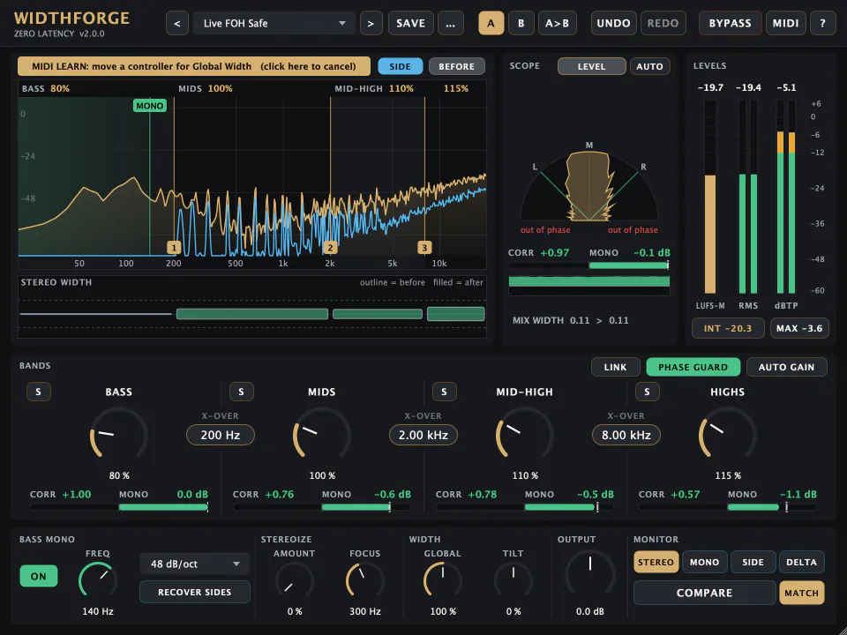847x635 pixels.
Task: Edit the 2.00 kHz crossover field
Action: [423, 435]
